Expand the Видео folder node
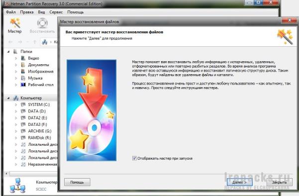 coord(16,58)
